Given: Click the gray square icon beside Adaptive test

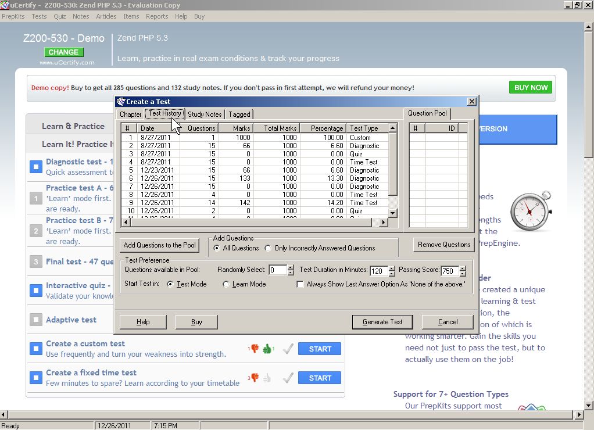Looking at the screenshot, I should pyautogui.click(x=36, y=320).
